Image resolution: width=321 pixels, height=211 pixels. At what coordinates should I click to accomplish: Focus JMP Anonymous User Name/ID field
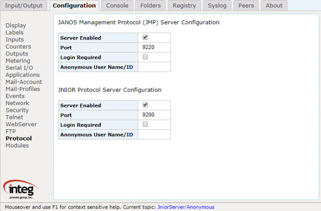tap(154, 67)
